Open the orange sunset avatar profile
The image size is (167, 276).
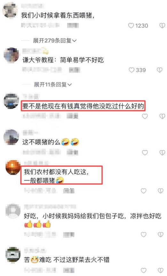pos(13,167)
